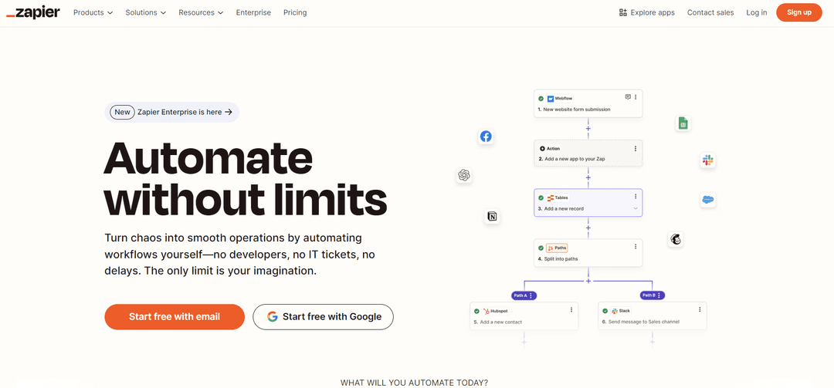Click the OpenAI ChatGPT app icon
This screenshot has height=388, width=834.
(464, 175)
